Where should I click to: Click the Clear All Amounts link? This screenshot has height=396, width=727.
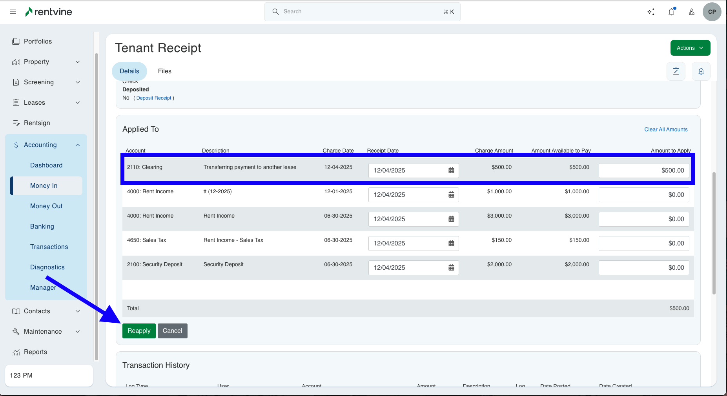click(x=665, y=129)
